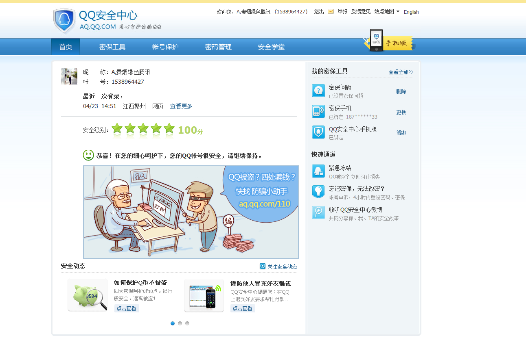Viewport: 526px width, 338px height.
Task: Click the 密保手机 phone icon
Action: [x=318, y=111]
